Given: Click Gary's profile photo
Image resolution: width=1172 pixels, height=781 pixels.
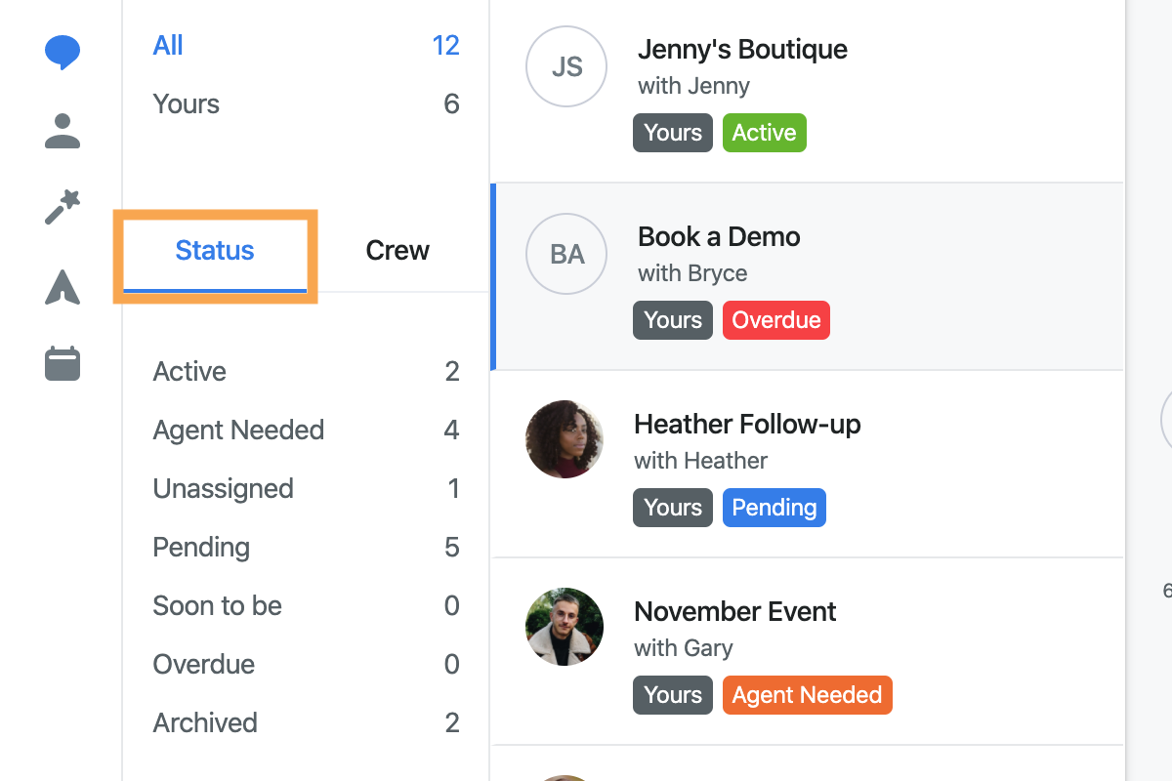Looking at the screenshot, I should (565, 627).
